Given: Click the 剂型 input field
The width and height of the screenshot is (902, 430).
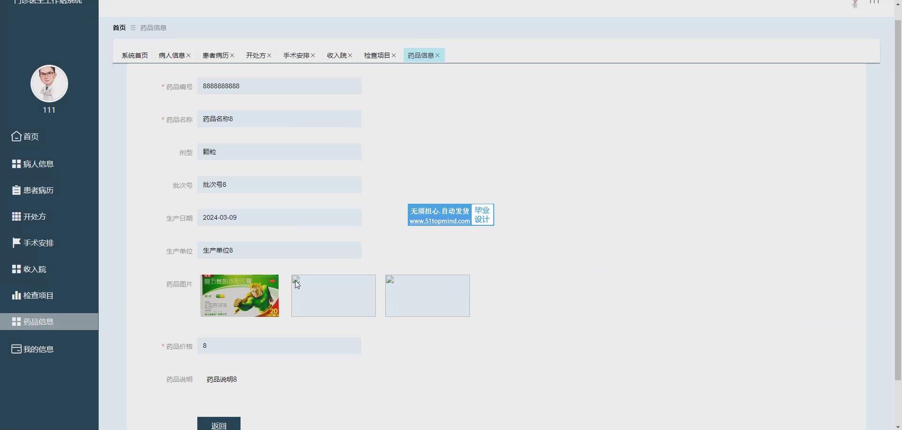Looking at the screenshot, I should 280,152.
